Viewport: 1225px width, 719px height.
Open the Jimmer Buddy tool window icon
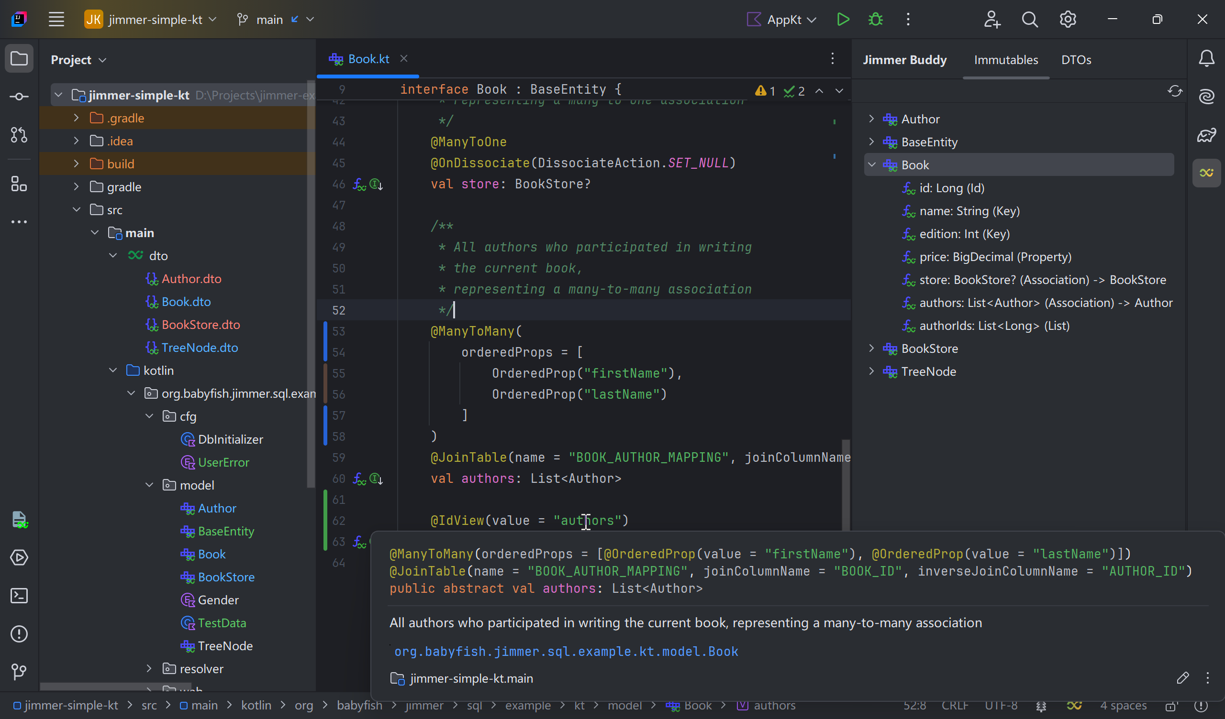pyautogui.click(x=1206, y=173)
